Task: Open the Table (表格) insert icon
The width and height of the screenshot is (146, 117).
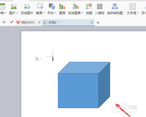Action: (2, 6)
